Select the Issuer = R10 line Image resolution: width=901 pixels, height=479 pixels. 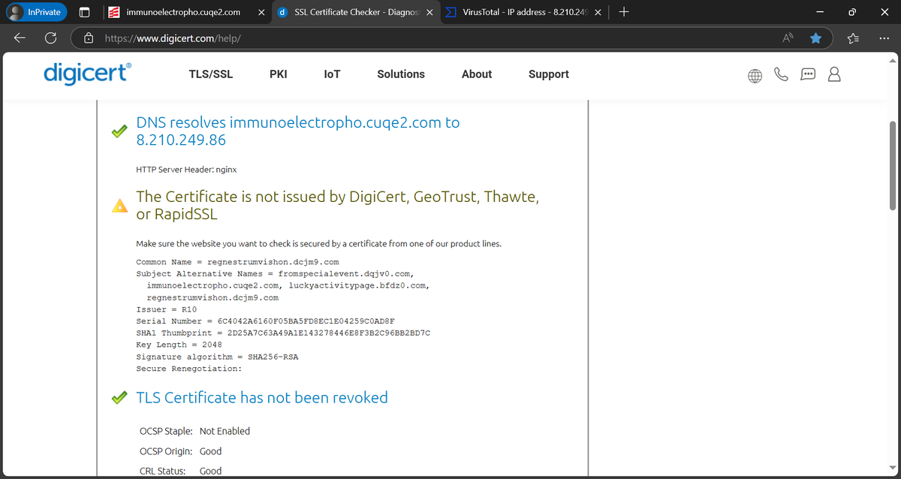click(166, 309)
